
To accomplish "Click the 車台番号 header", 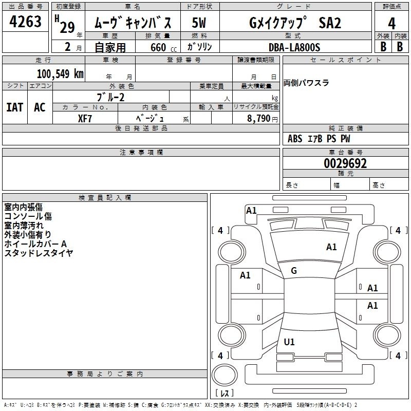I will coord(345,152).
